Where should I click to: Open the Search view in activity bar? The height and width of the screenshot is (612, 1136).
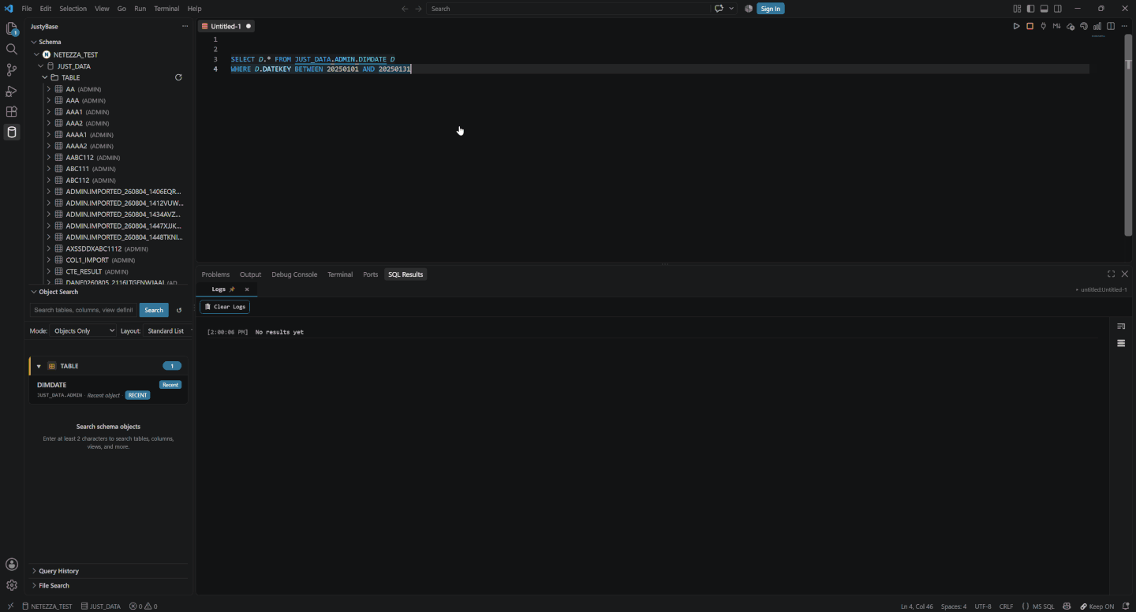(12, 49)
